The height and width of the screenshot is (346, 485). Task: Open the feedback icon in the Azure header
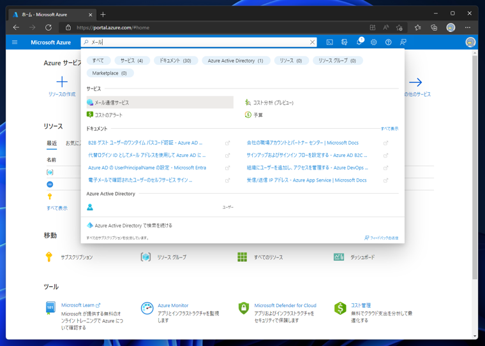tap(403, 42)
